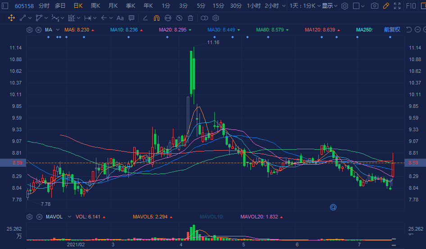Select the Aa text annotation tool
This screenshot has height=249, width=426.
coord(120,18)
